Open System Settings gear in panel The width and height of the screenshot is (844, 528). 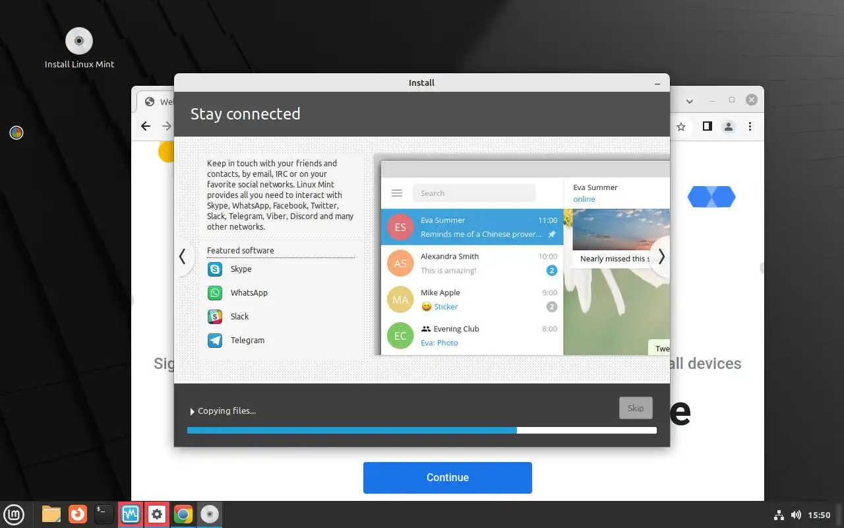(157, 514)
